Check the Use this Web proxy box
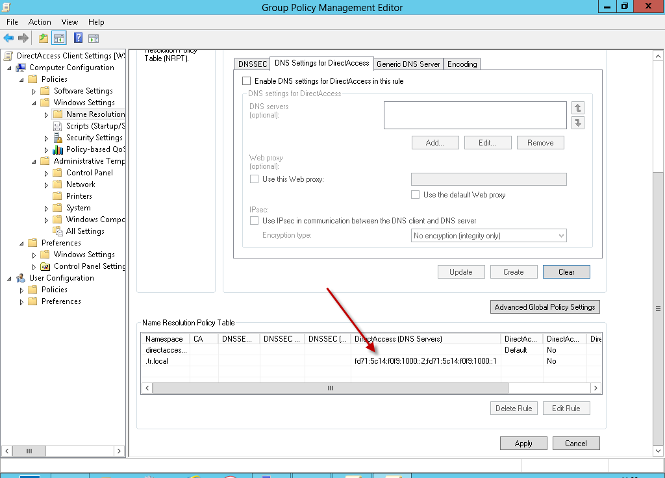Screen dimensions: 665x478 pyautogui.click(x=255, y=179)
